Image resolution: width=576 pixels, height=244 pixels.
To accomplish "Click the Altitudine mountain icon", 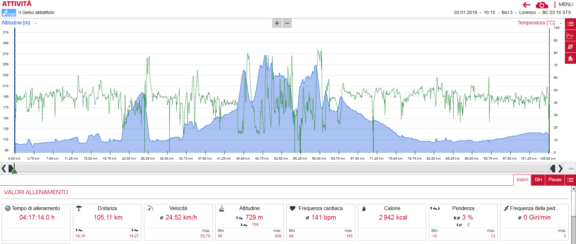I will pos(222,208).
